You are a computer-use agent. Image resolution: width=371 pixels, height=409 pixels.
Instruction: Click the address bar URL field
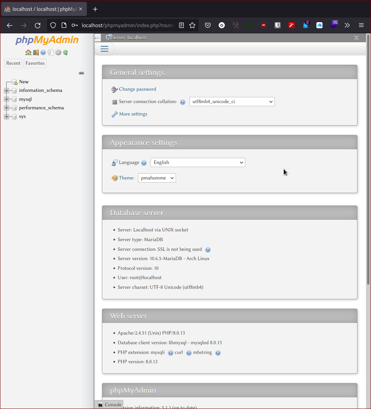128,25
